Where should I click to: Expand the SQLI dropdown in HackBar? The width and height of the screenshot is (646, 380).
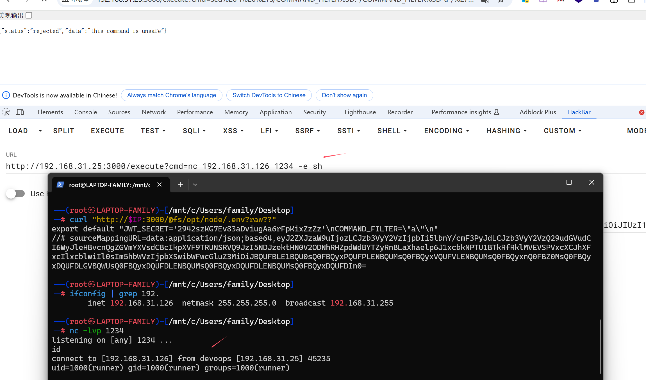click(x=194, y=131)
